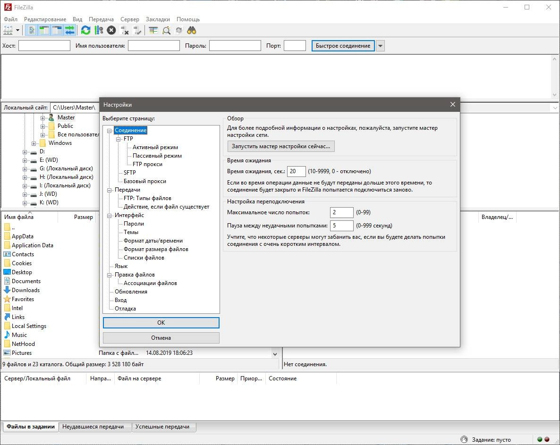Screen dimensions: 560x445
Task: Open directory listing filters icon
Action: (x=153, y=30)
